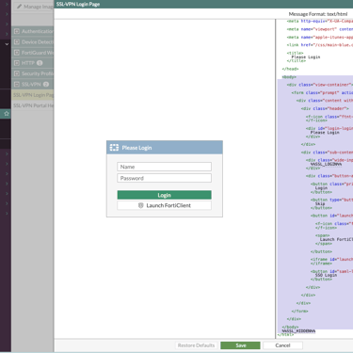353x353 pixels.
Task: Collapse the SSL-VPN group
Action: click(x=17, y=85)
